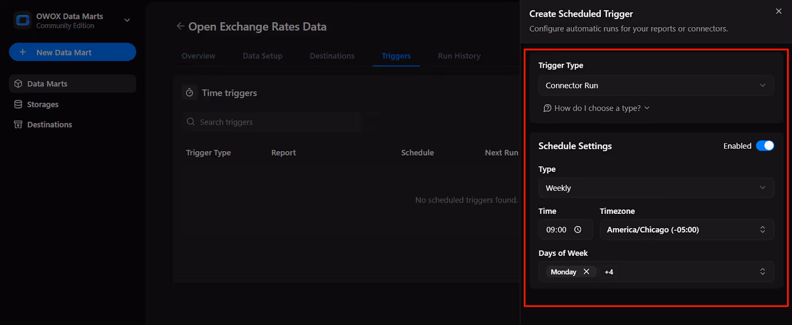The image size is (792, 325).
Task: Click the Time triggers timer icon
Action: pyautogui.click(x=190, y=93)
